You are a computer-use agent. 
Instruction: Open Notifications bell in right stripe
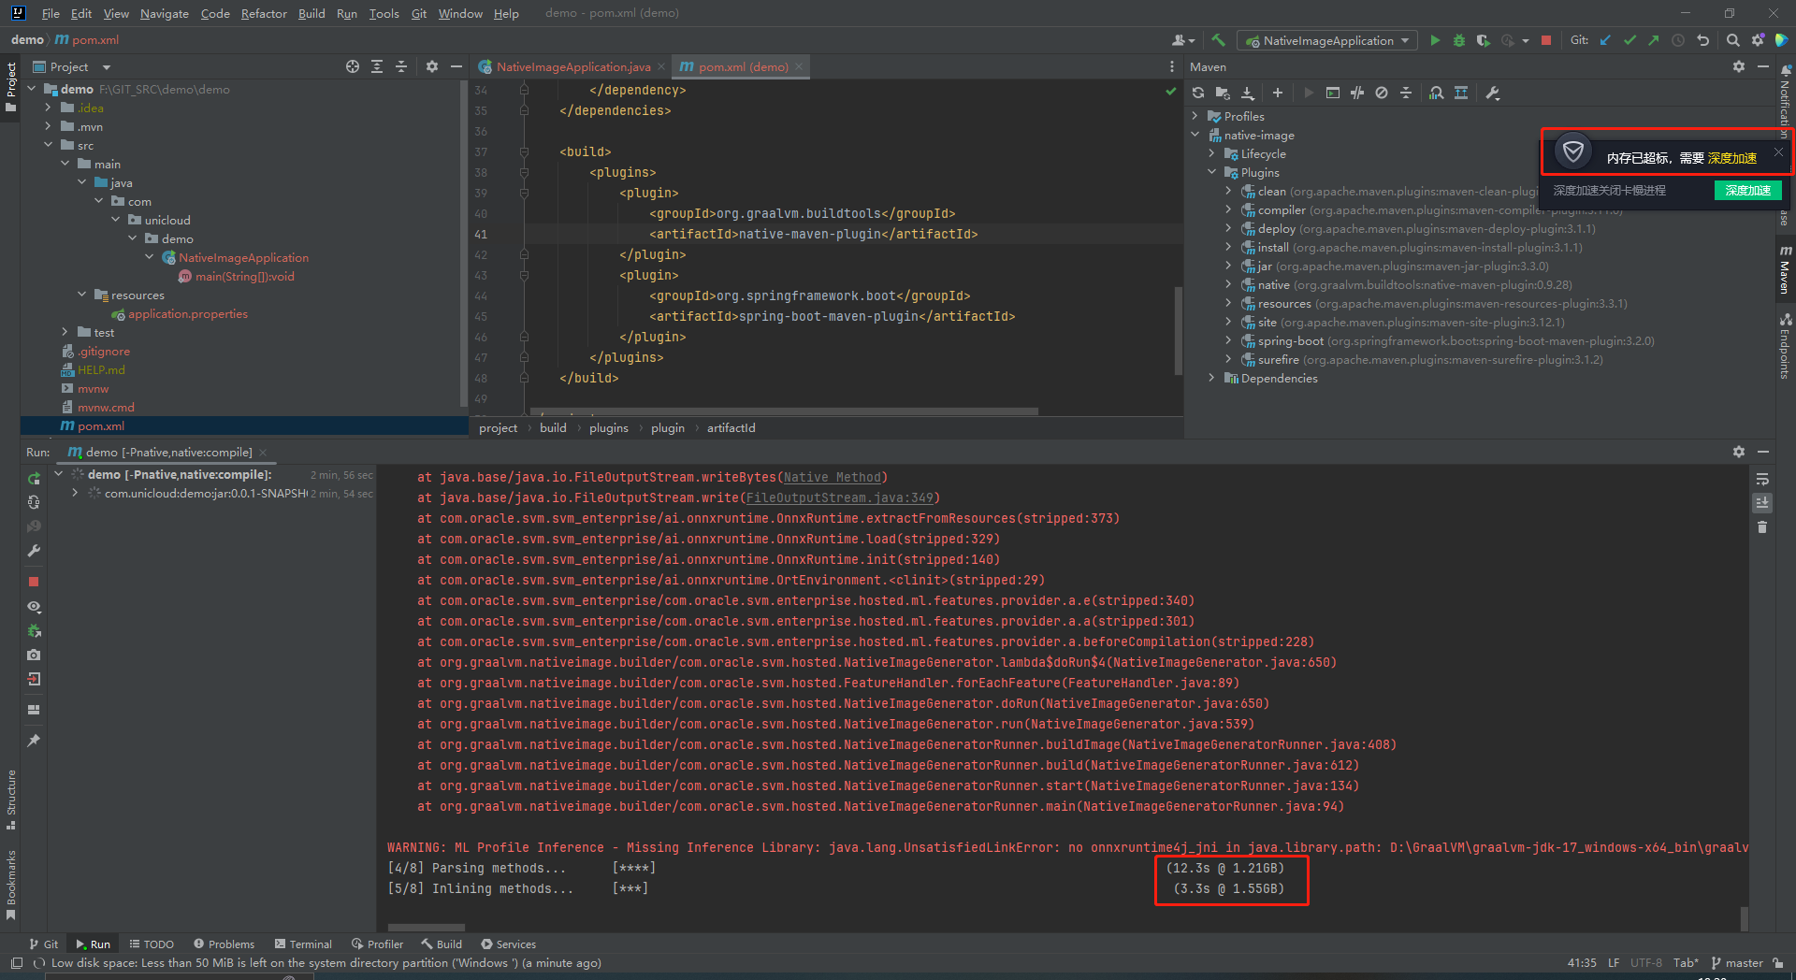click(x=1785, y=72)
